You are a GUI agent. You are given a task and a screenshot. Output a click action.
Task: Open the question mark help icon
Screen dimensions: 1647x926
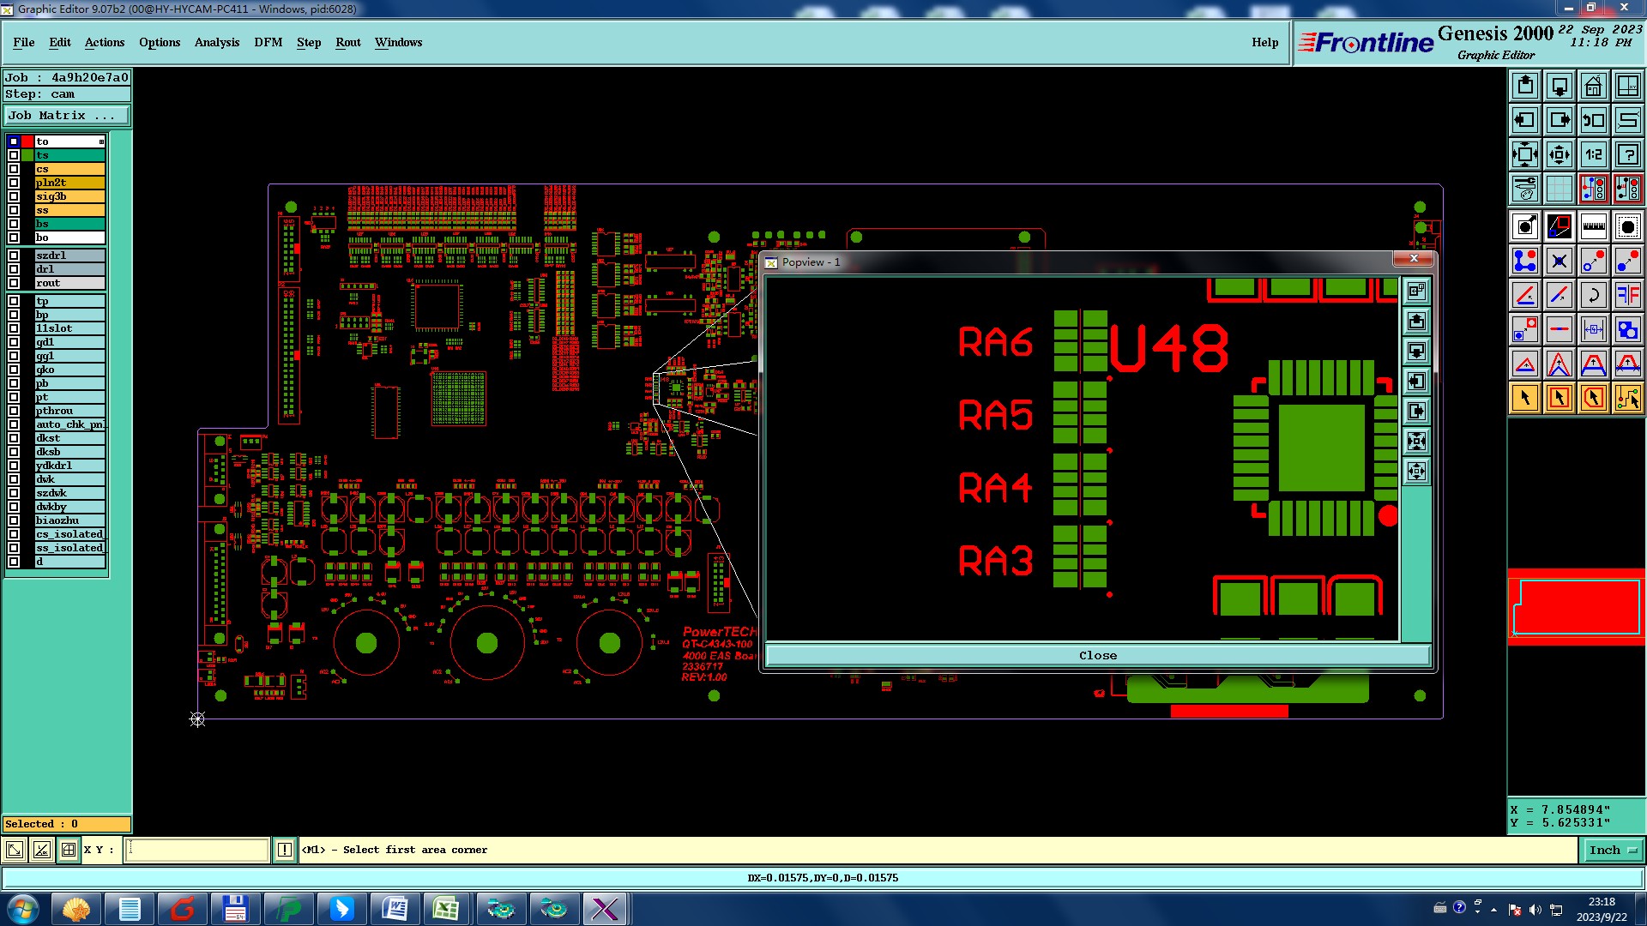[x=1627, y=154]
